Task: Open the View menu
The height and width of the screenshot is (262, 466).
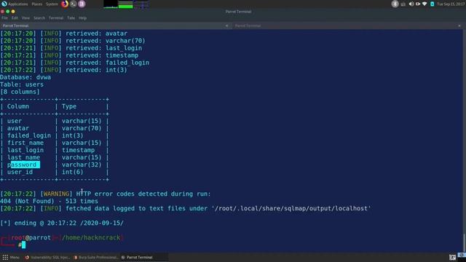Action: (25, 18)
